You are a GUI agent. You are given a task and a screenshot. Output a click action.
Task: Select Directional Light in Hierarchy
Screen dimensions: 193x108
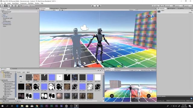[x=8, y=18]
